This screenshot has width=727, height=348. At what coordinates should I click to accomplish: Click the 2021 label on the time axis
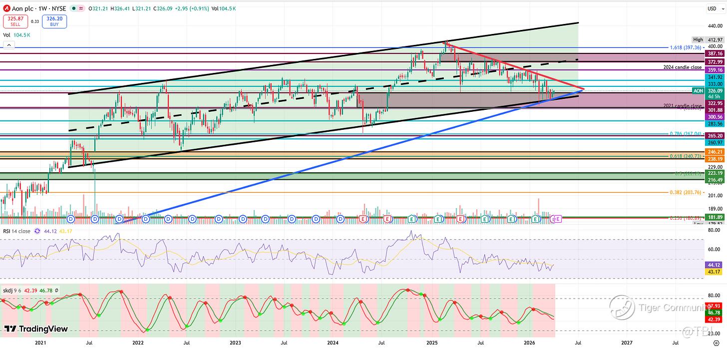pyautogui.click(x=40, y=344)
